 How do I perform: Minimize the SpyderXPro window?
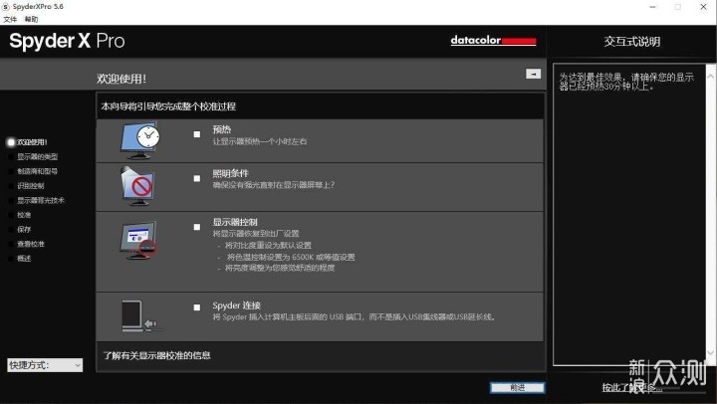(x=652, y=6)
